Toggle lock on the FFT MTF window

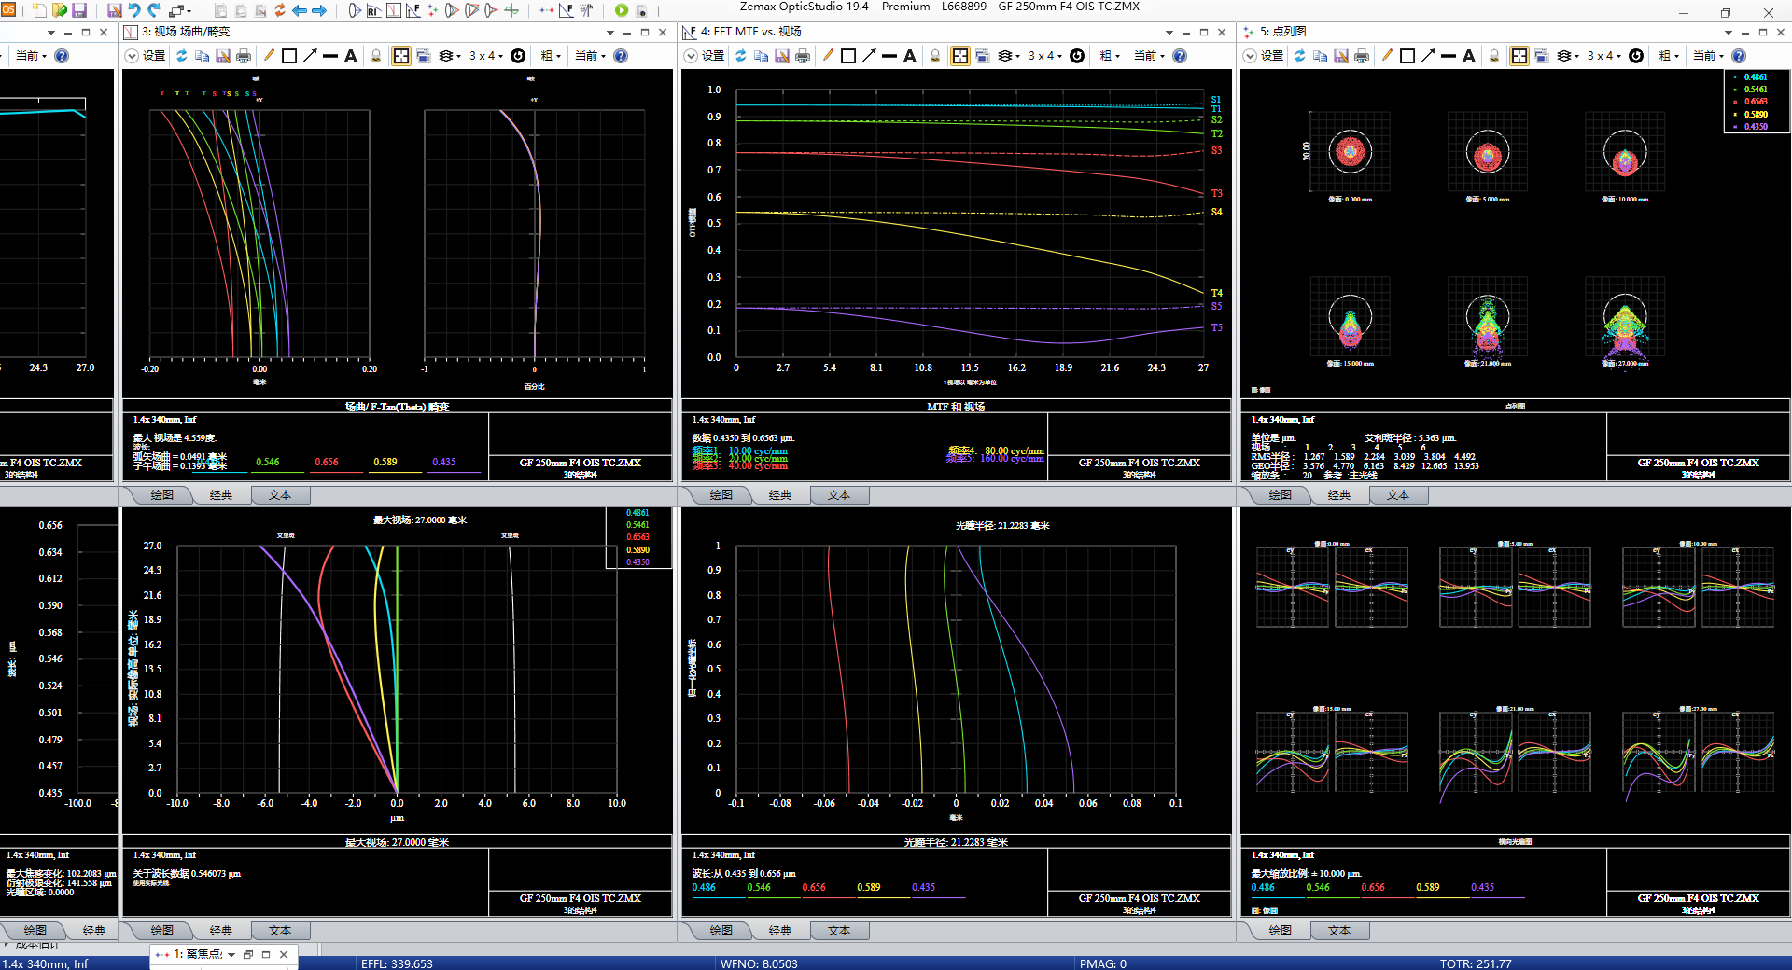tap(935, 56)
